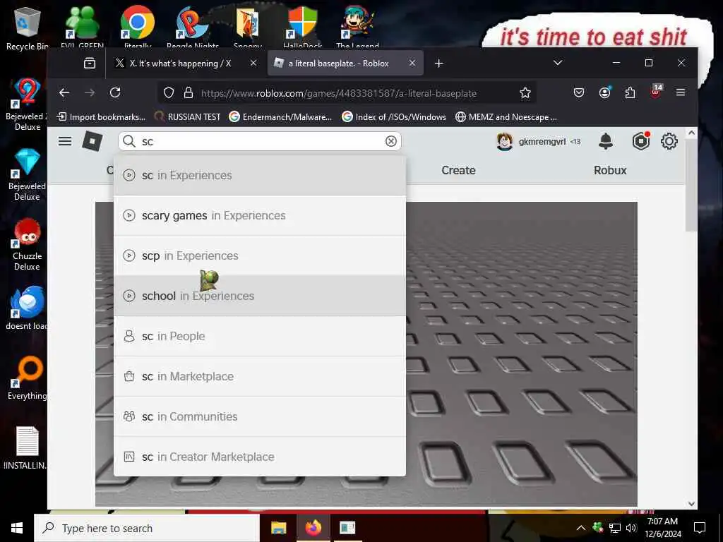
Task: Click the gkmremgvrl username
Action: (542, 141)
